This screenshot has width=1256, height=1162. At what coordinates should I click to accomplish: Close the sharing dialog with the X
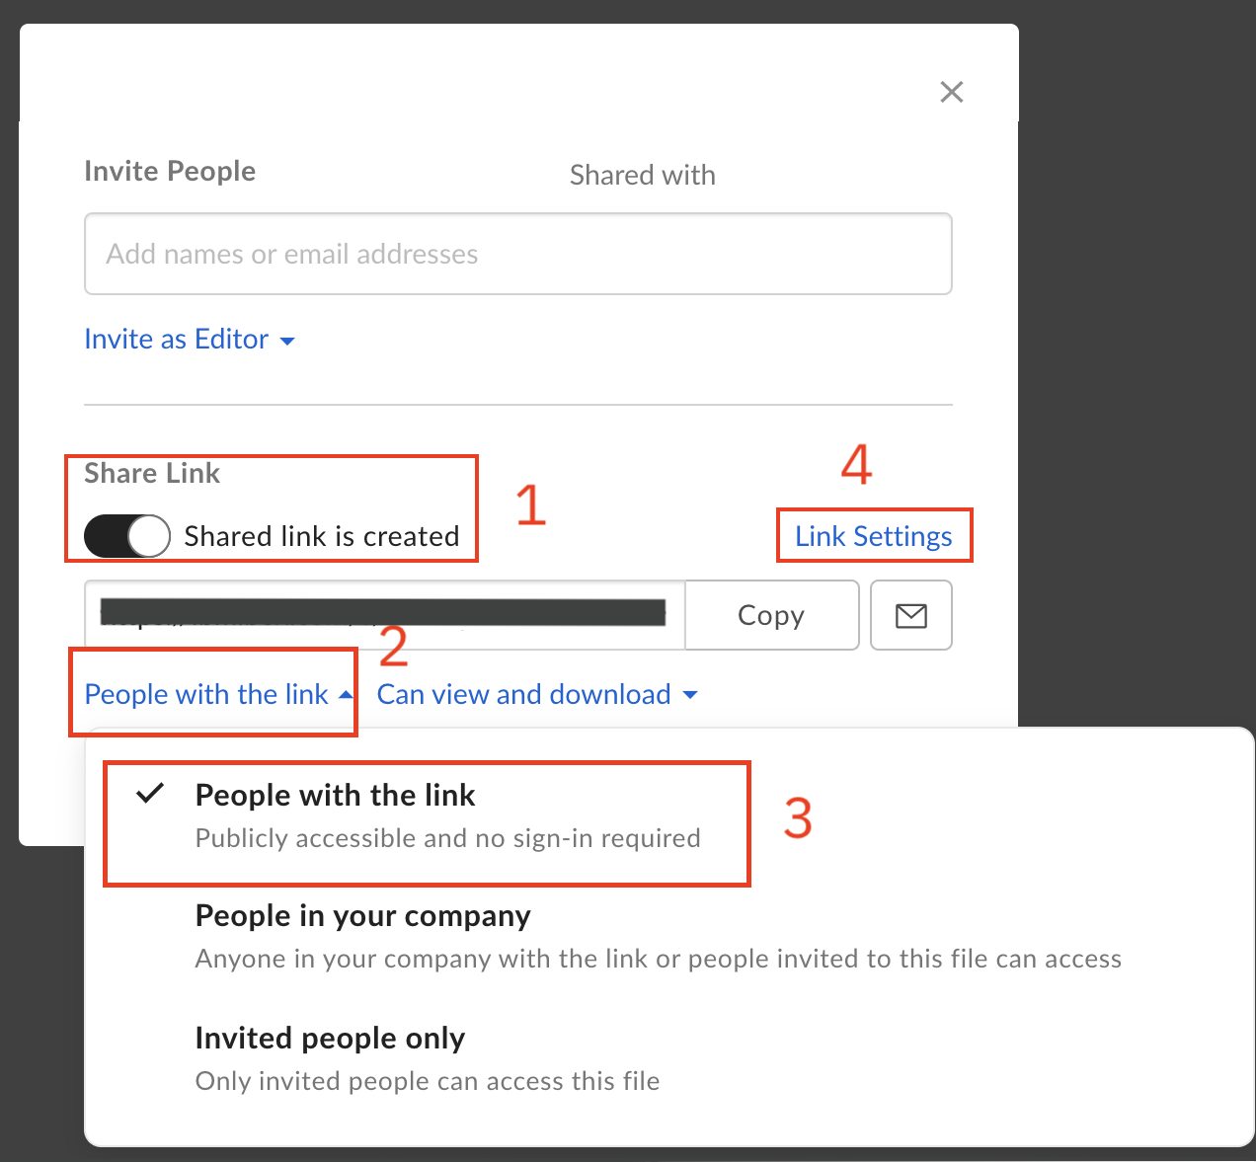(951, 92)
